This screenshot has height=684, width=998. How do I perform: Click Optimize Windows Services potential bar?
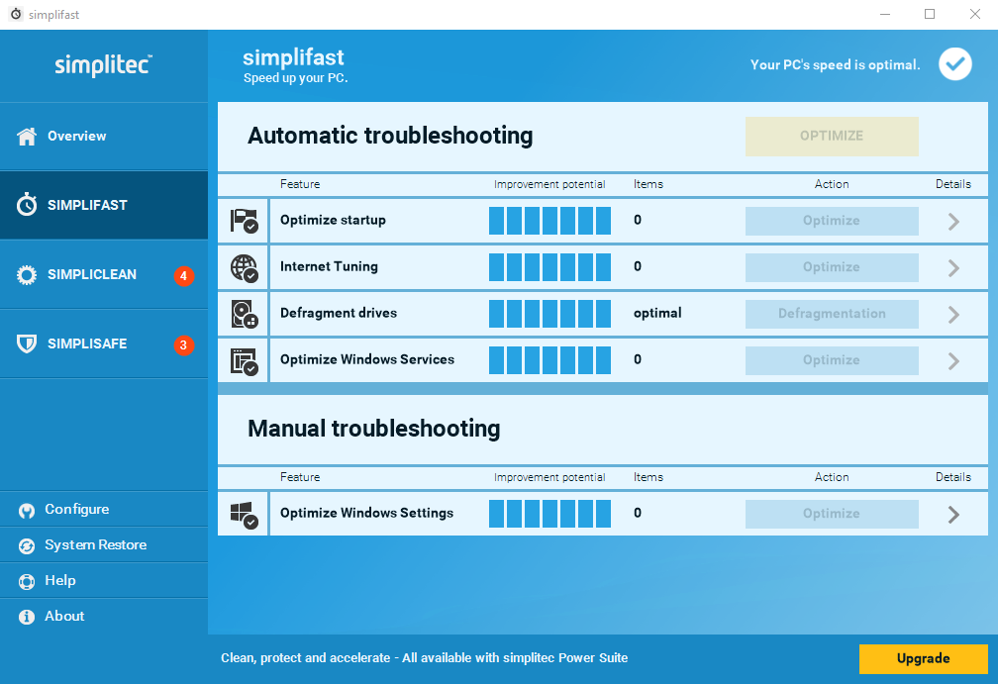pyautogui.click(x=549, y=360)
